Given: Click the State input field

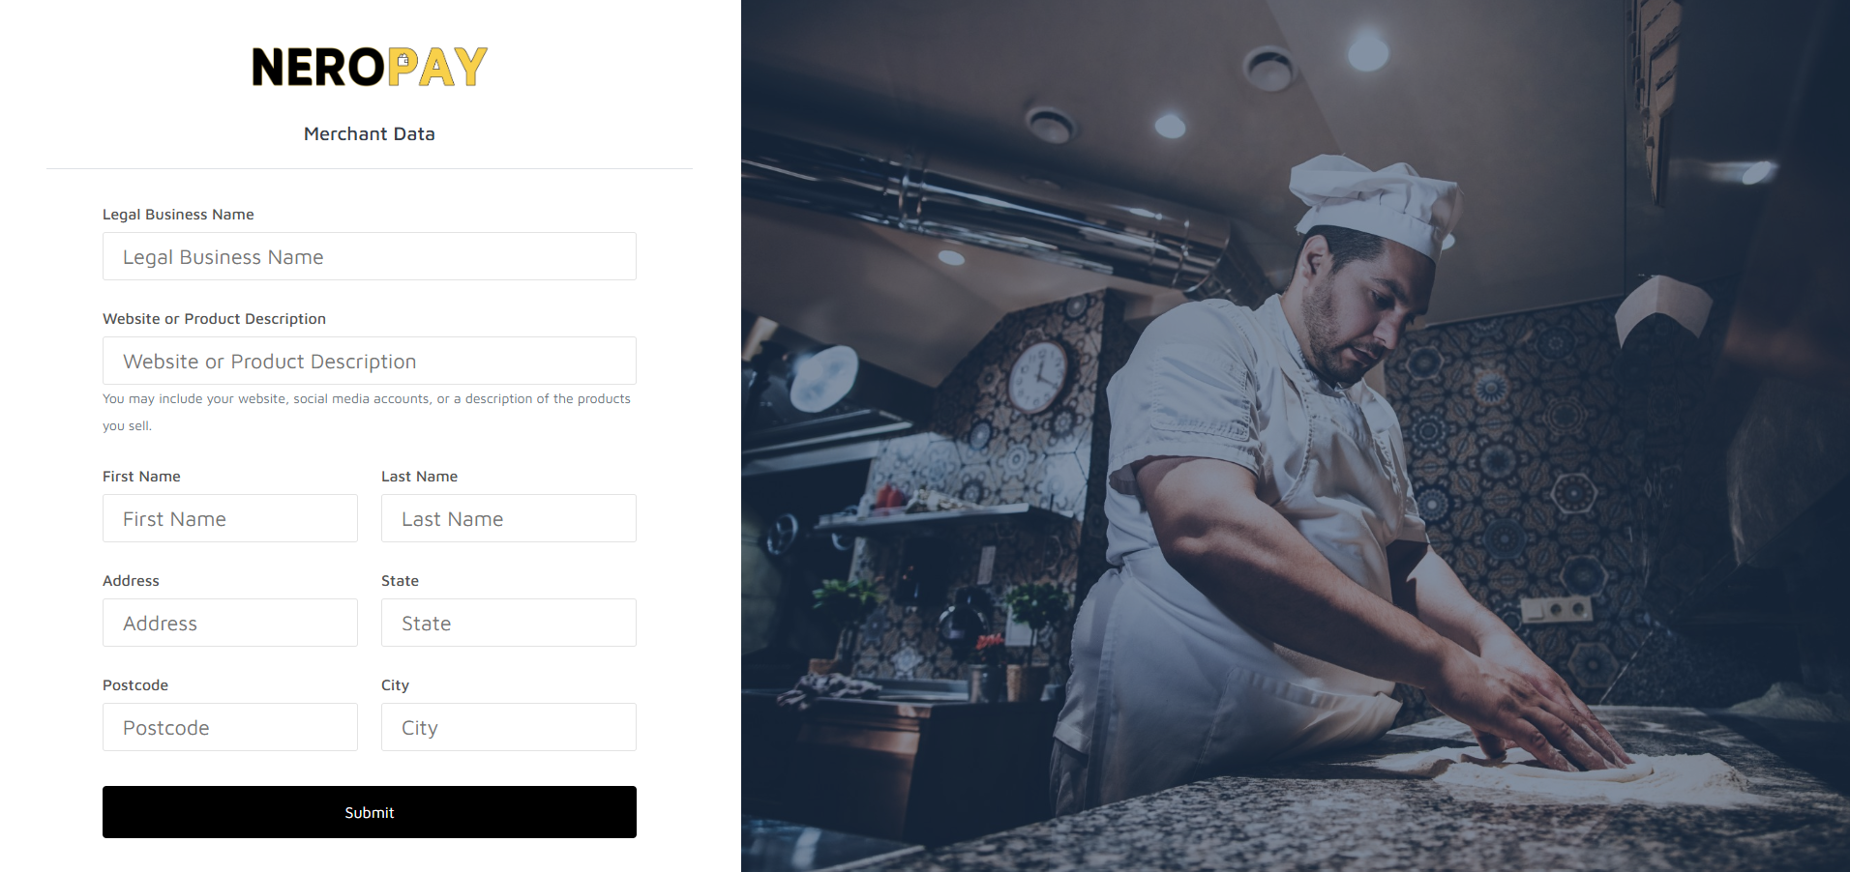Looking at the screenshot, I should click(509, 623).
